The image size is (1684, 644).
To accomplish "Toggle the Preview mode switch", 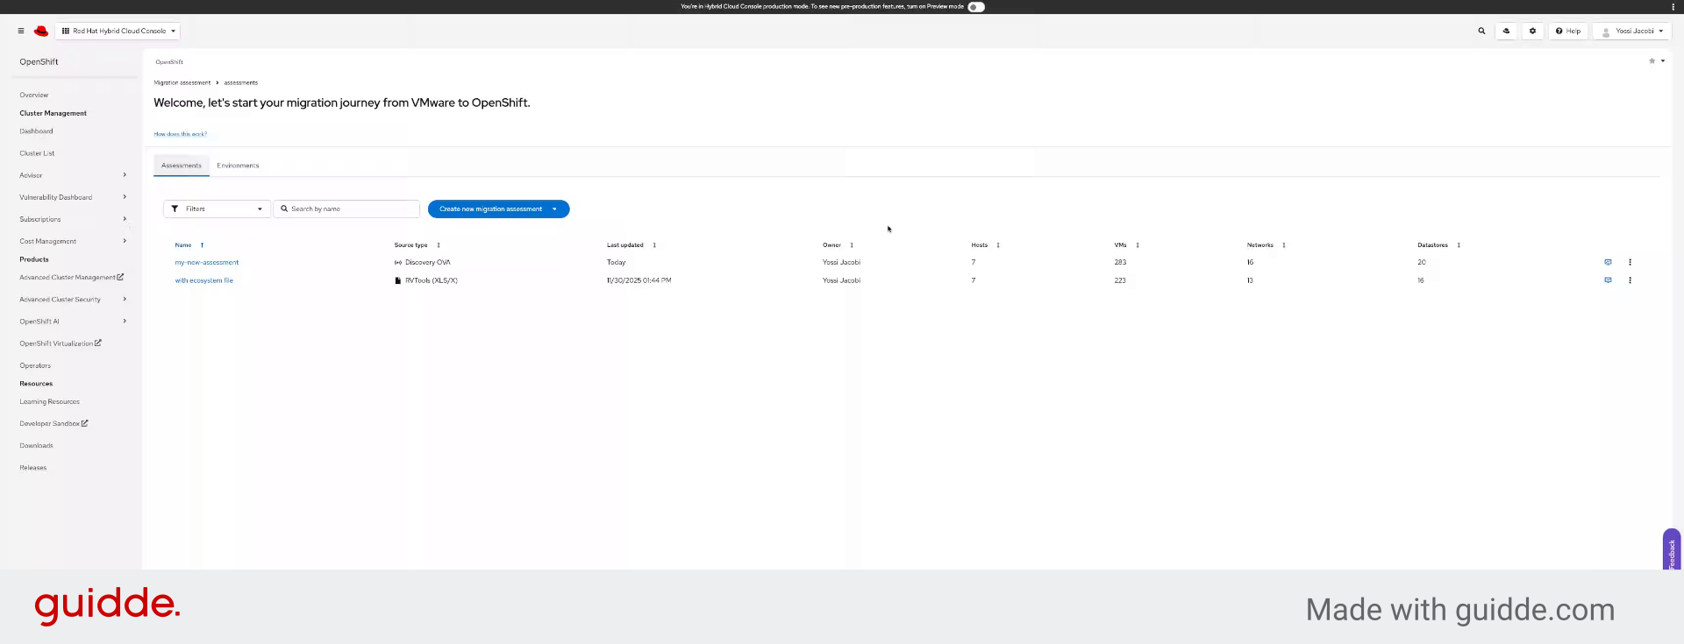I will 975,7.
